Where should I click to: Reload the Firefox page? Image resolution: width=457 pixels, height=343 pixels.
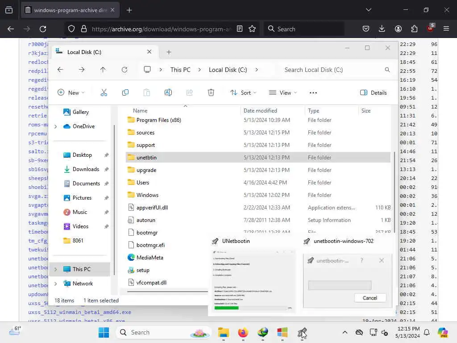coord(43,29)
